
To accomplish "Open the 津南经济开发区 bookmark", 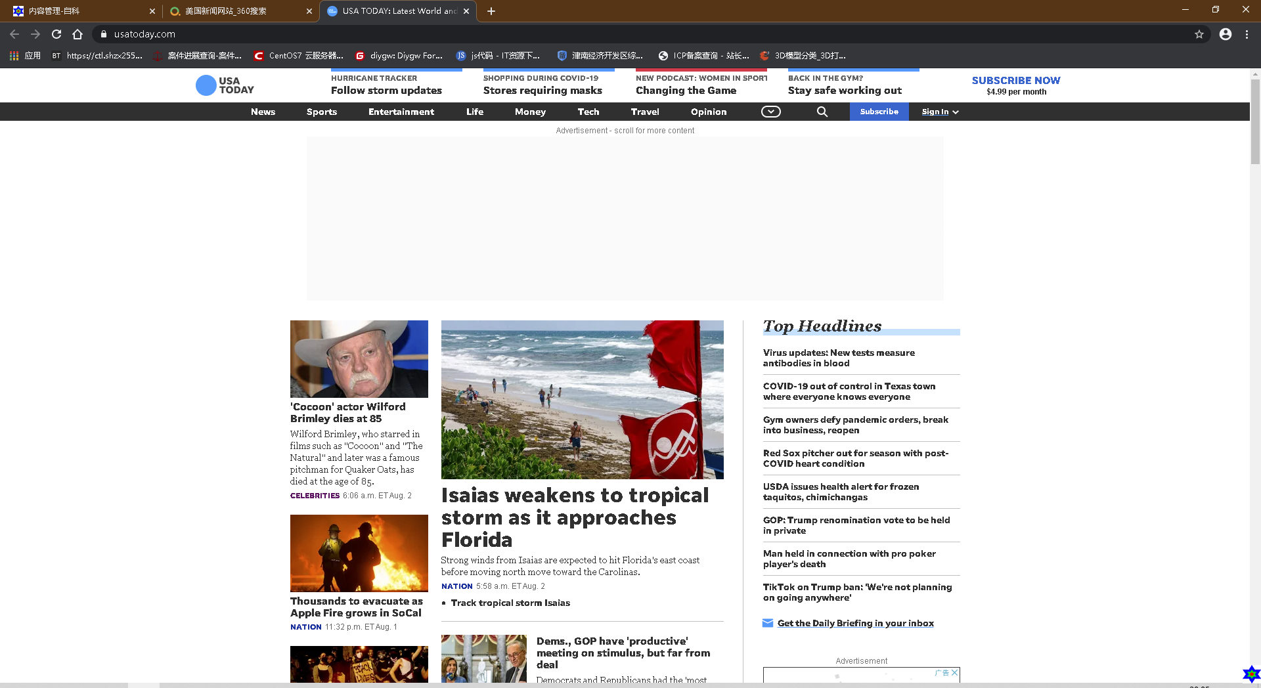I will point(600,56).
